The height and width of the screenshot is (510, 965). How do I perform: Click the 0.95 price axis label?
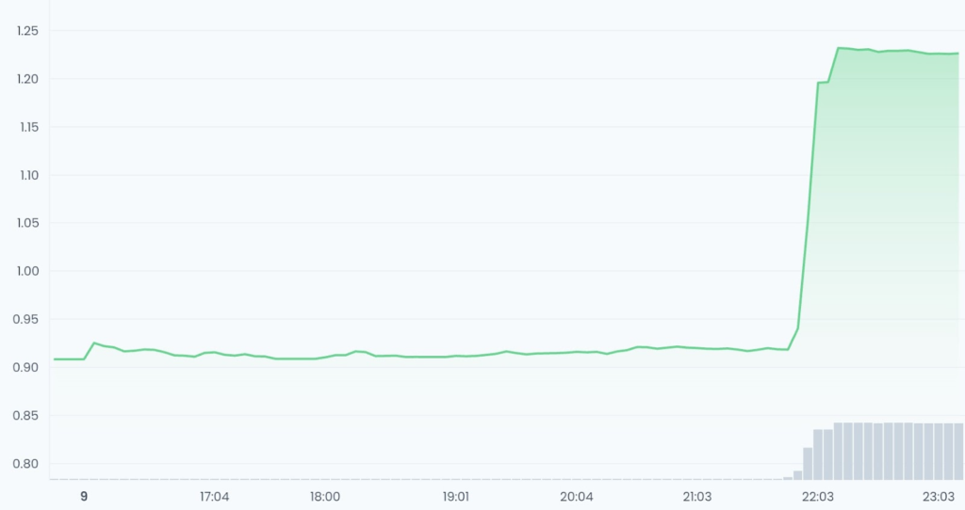(25, 320)
